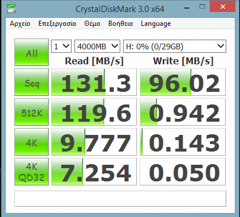Click the CrystalDiskMark app icon in title bar
240x217 pixels.
coord(11,8)
